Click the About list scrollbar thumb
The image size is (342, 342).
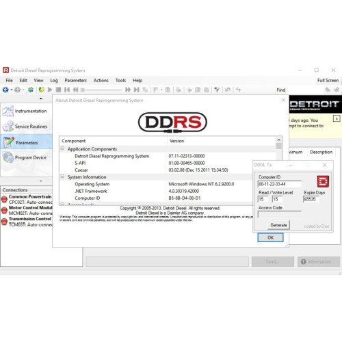[279, 146]
